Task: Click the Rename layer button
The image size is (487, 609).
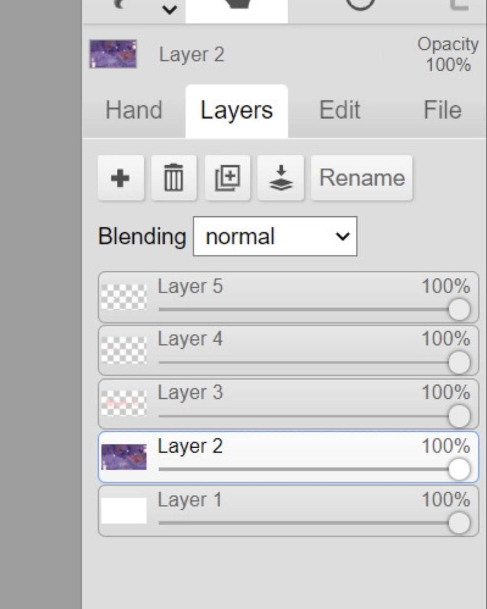Action: pyautogui.click(x=361, y=178)
